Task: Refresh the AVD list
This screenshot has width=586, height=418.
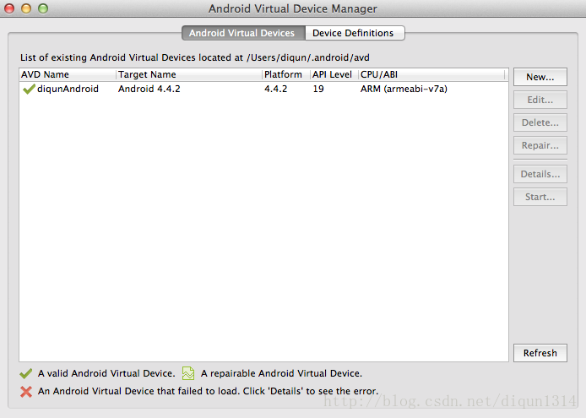Action: point(540,353)
